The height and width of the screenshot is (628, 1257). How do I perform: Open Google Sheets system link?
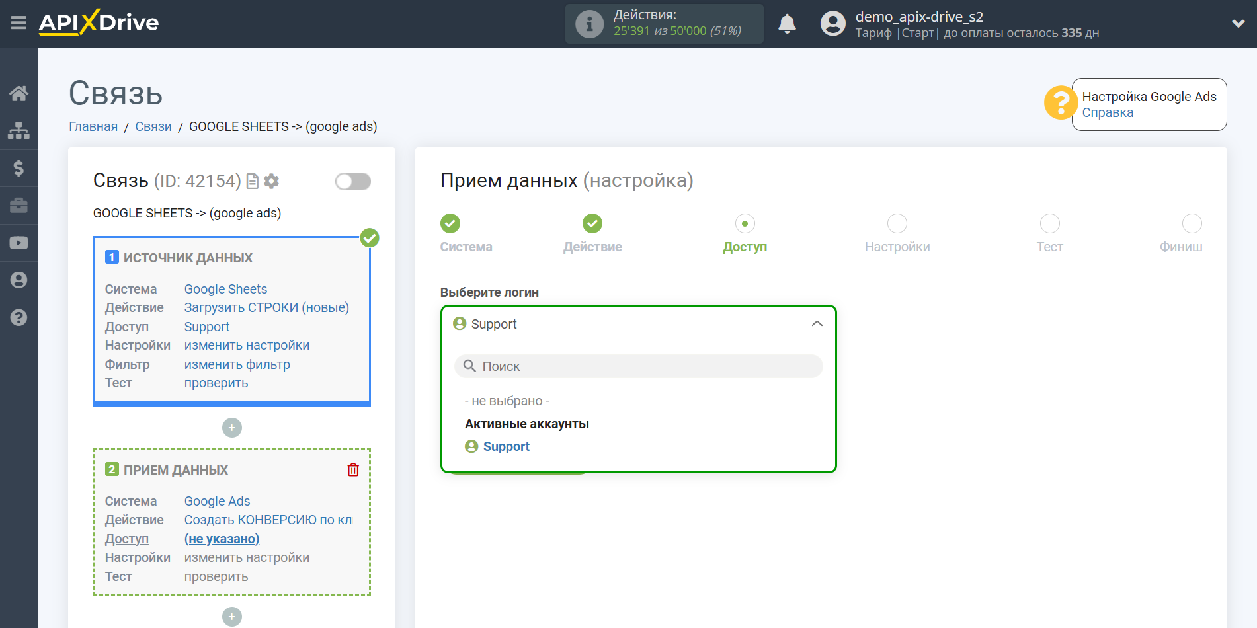(x=225, y=289)
